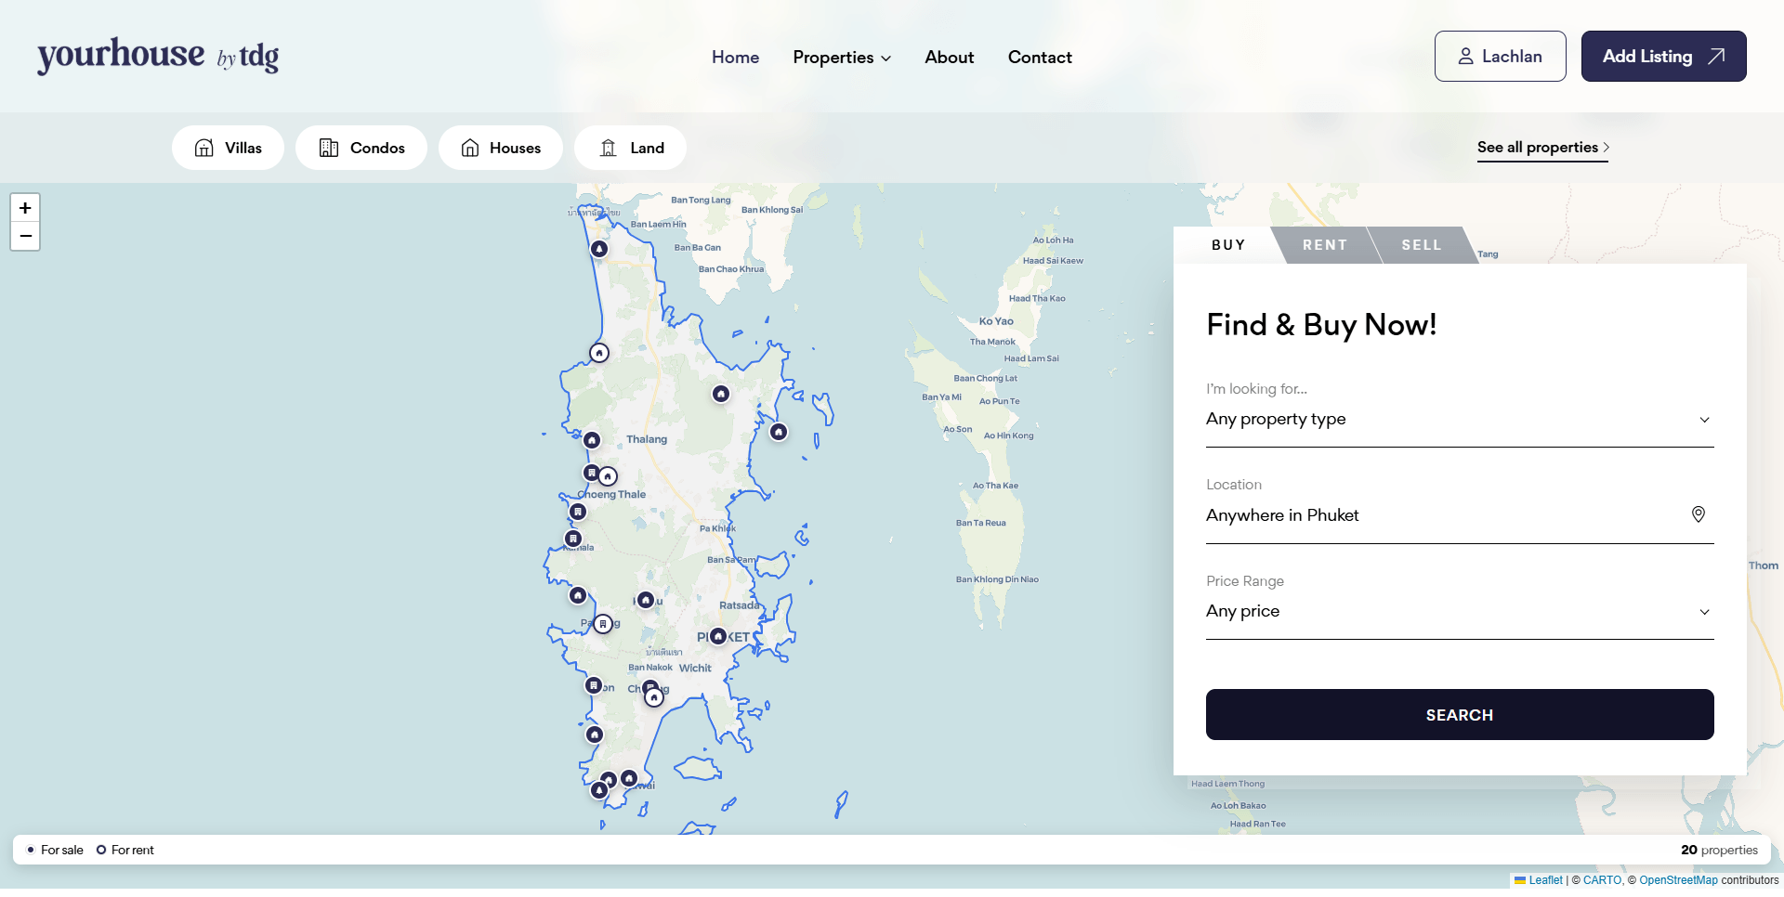The width and height of the screenshot is (1784, 897).
Task: Click the building icon in the Condos chip
Action: pos(329,148)
